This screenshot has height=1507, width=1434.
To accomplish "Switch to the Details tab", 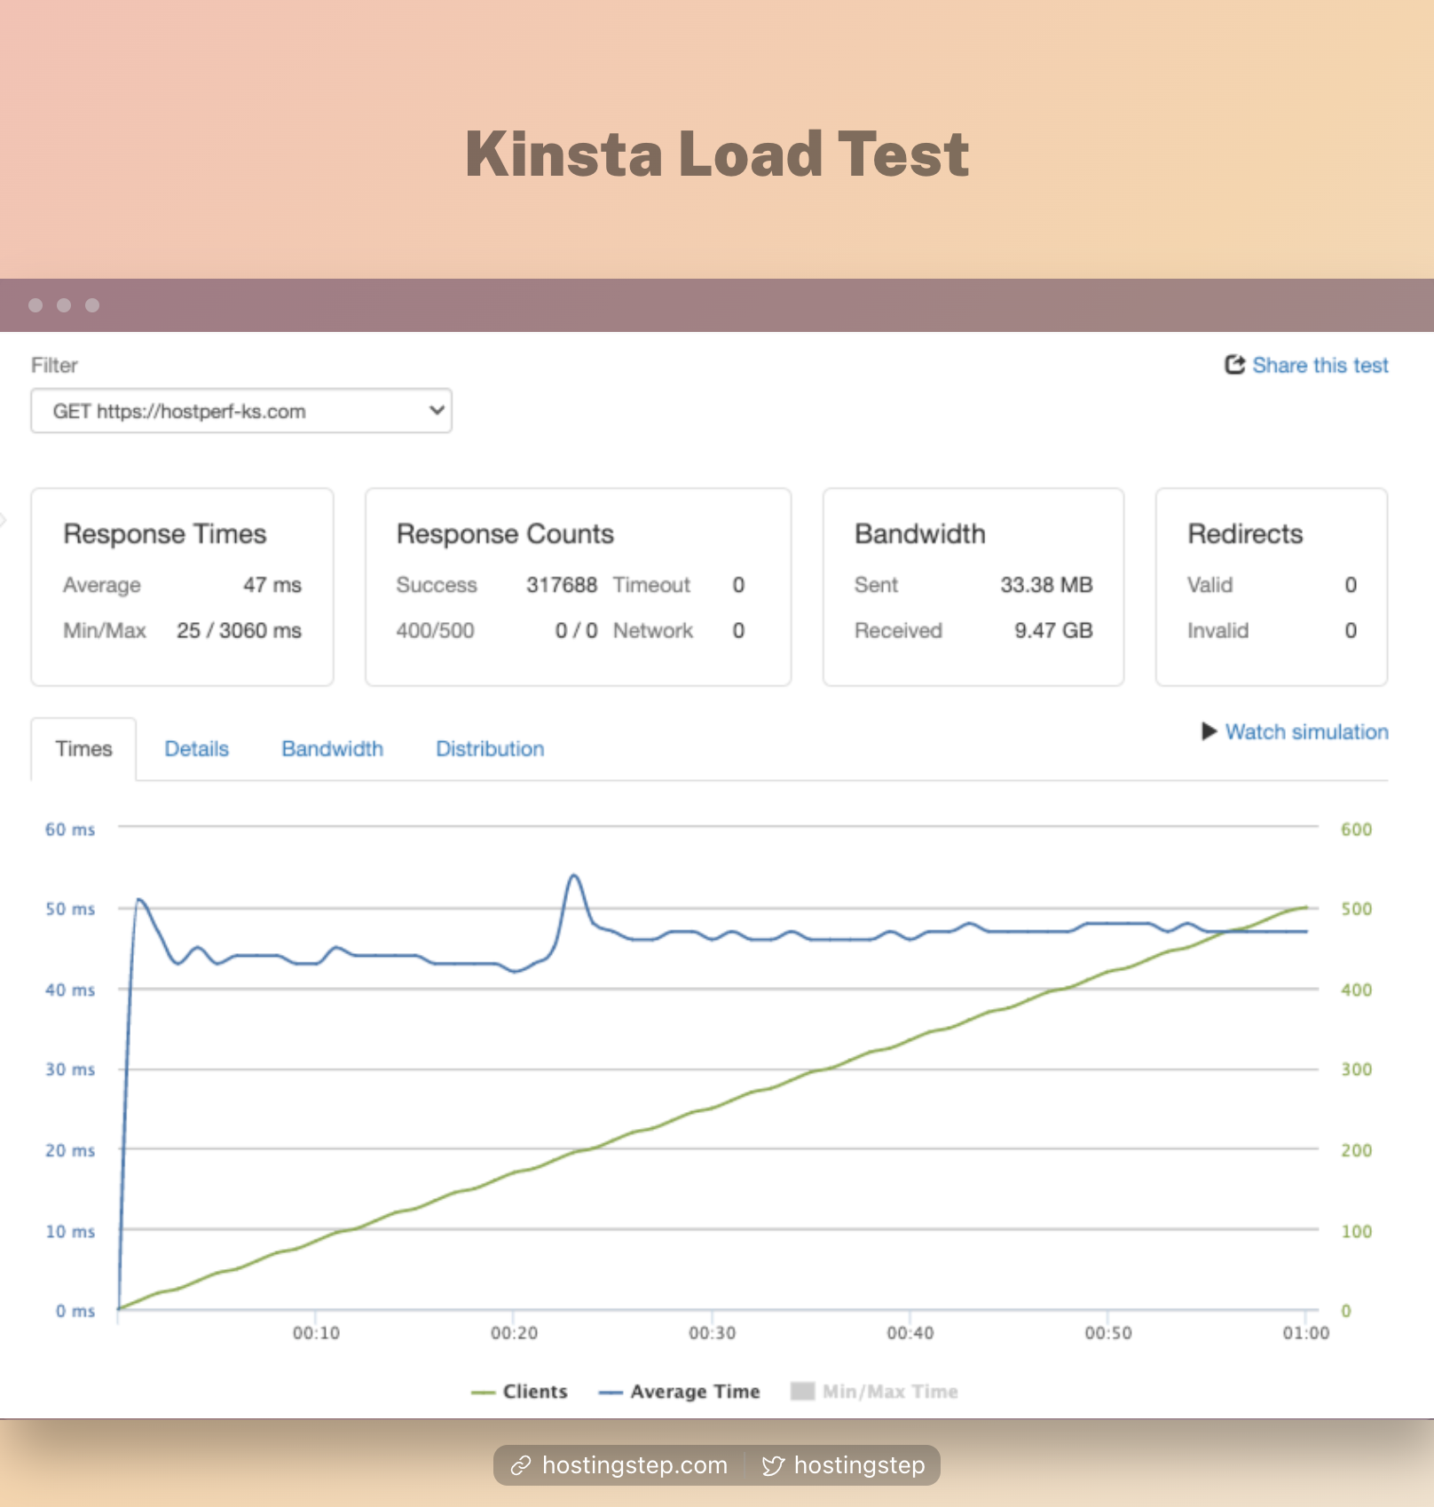I will (x=196, y=749).
